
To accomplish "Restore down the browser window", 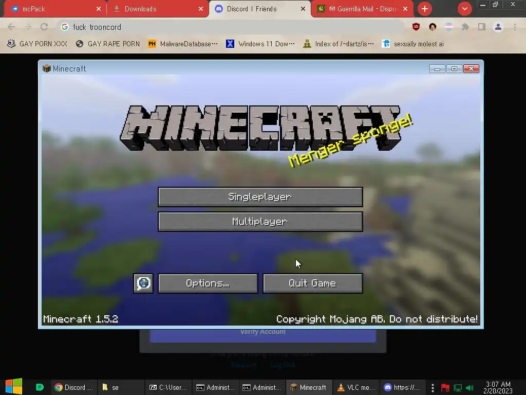I will (496, 5).
